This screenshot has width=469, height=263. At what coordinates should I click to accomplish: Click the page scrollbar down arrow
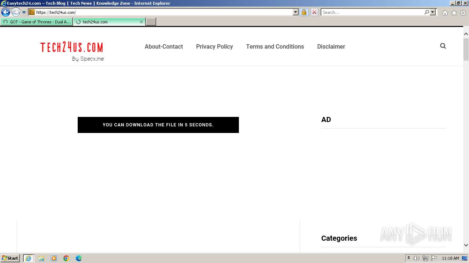466,245
